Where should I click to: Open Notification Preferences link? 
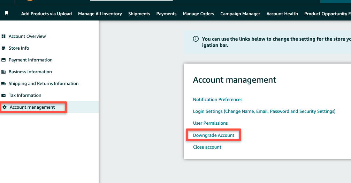click(218, 100)
